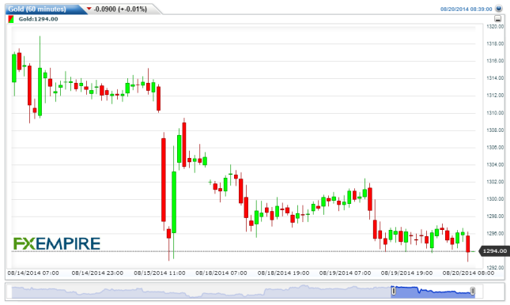The width and height of the screenshot is (510, 305).
Task: Click the red down-arrow change indicator
Action: click(89, 9)
